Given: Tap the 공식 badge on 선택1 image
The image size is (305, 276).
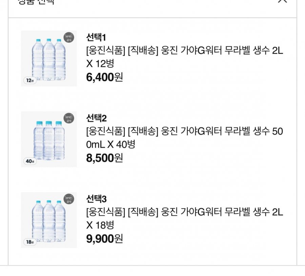Looking at the screenshot, I should point(69,37).
